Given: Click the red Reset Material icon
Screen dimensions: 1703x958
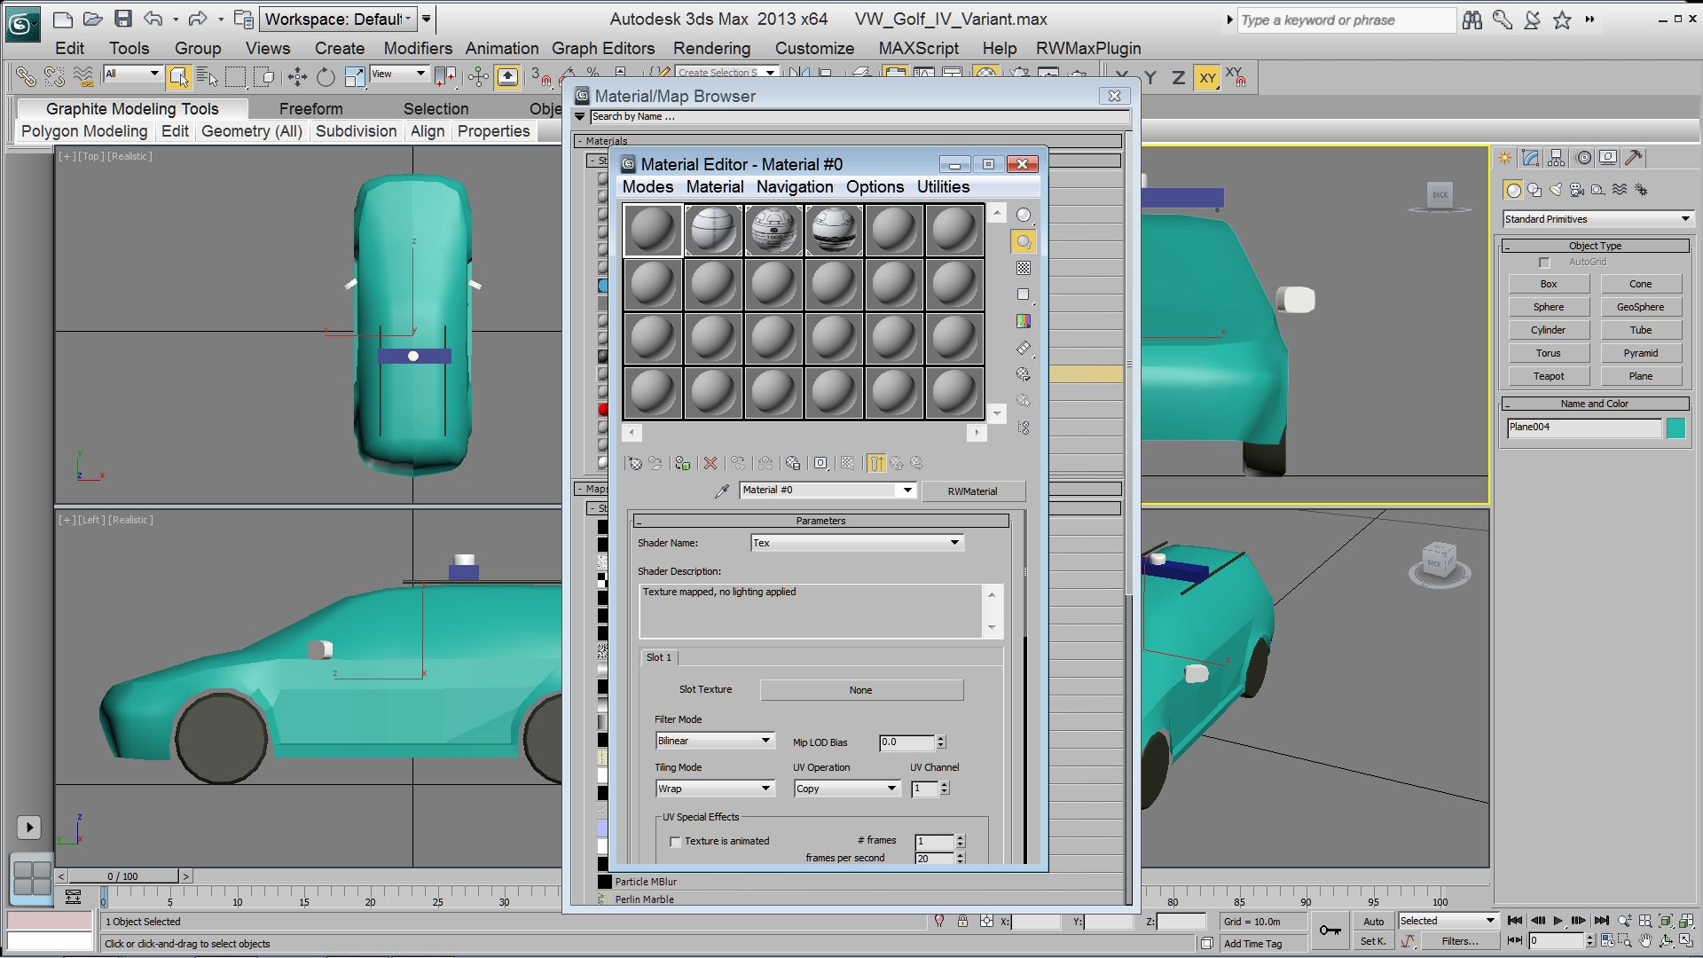Looking at the screenshot, I should pos(710,463).
